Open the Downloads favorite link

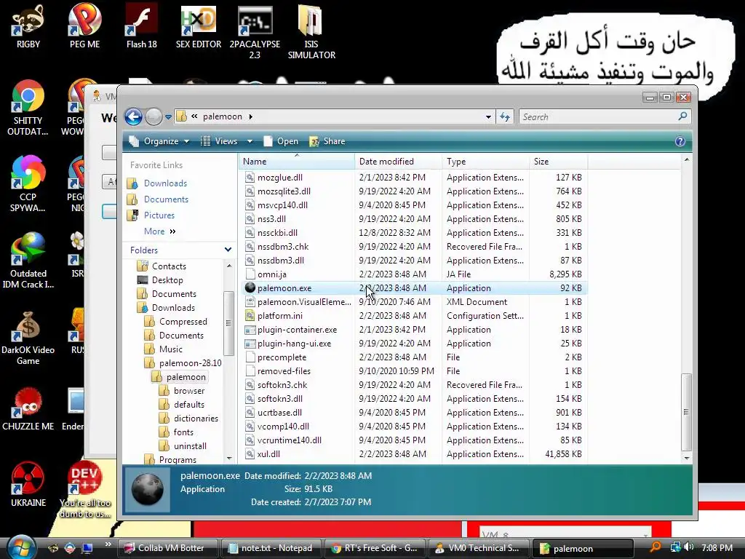pyautogui.click(x=165, y=183)
